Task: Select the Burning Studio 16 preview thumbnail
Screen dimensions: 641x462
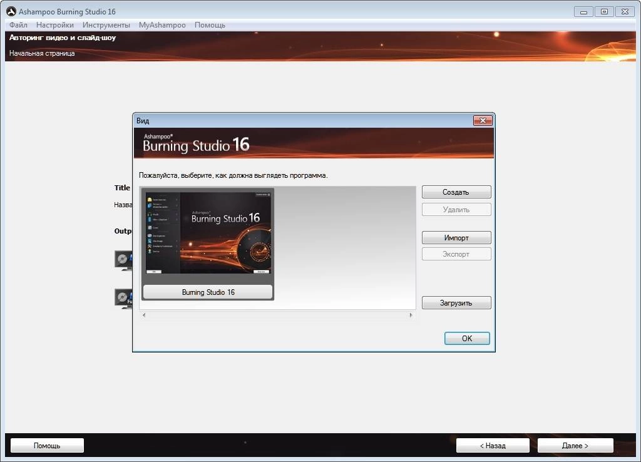Action: (208, 233)
